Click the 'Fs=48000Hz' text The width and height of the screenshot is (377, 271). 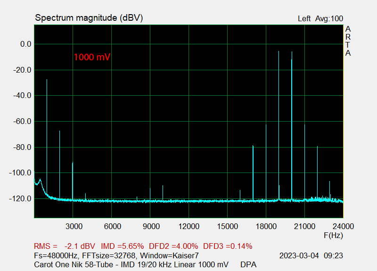point(56,255)
